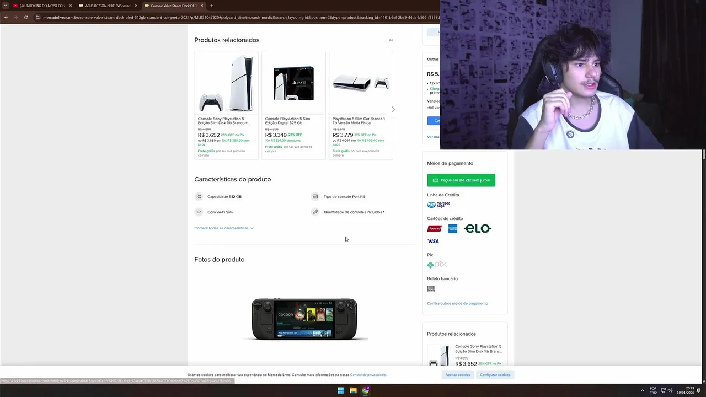Screen dimensions: 706x397
Task: Click the browser icon in taskbar
Action: [366, 391]
